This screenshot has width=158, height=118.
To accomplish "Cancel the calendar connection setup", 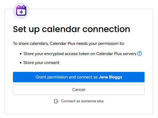I will point(79,90).
